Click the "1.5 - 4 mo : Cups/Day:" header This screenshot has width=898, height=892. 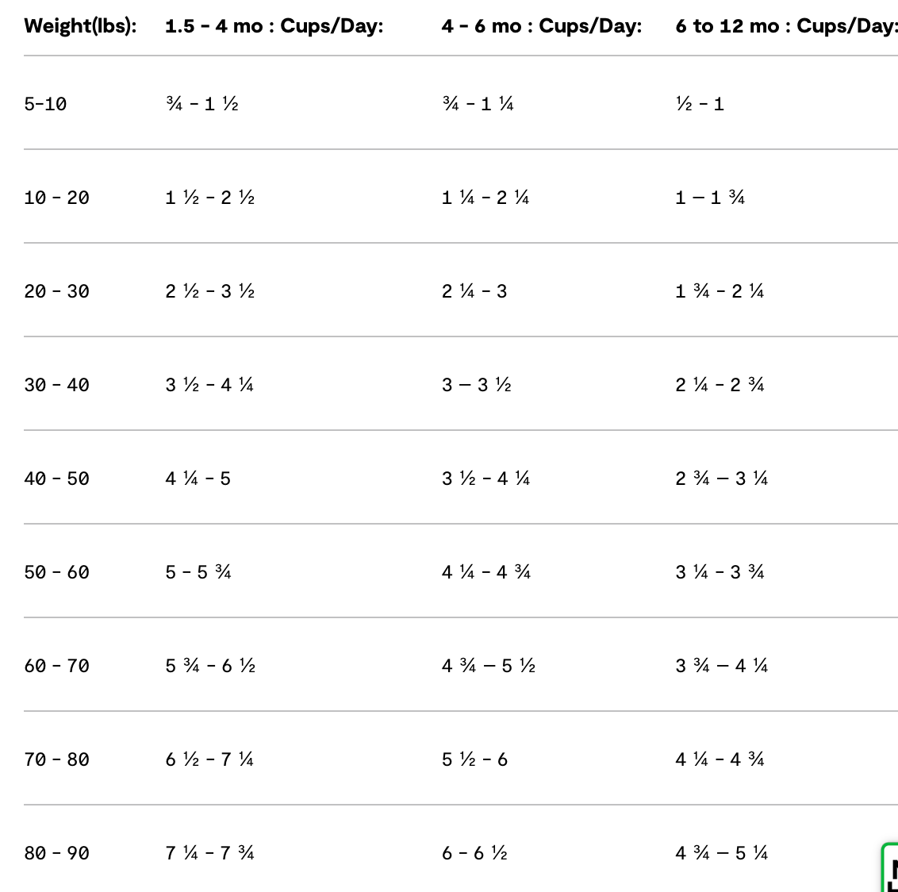(x=274, y=26)
